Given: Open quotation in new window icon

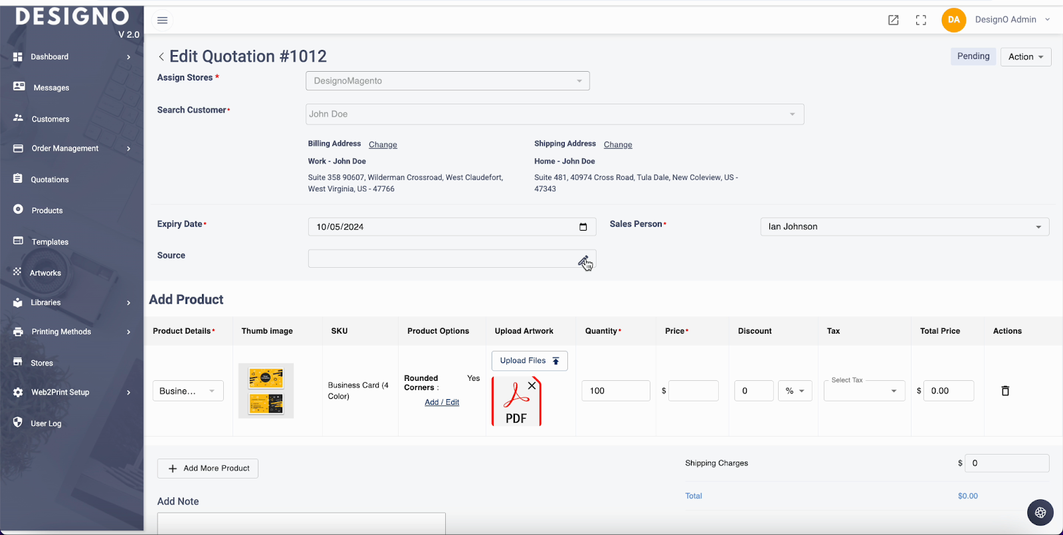Looking at the screenshot, I should pos(894,20).
